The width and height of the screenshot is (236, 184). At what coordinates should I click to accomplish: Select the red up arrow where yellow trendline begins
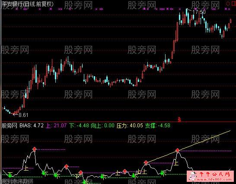pyautogui.click(x=146, y=163)
